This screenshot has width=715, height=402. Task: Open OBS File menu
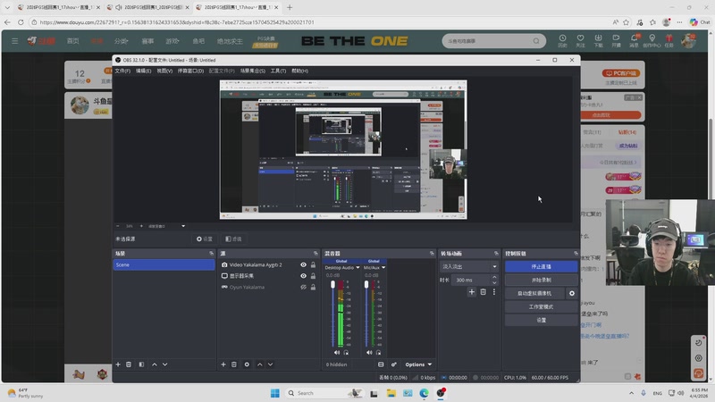(122, 71)
